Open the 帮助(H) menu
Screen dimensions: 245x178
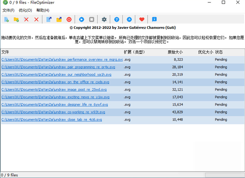click(x=43, y=10)
